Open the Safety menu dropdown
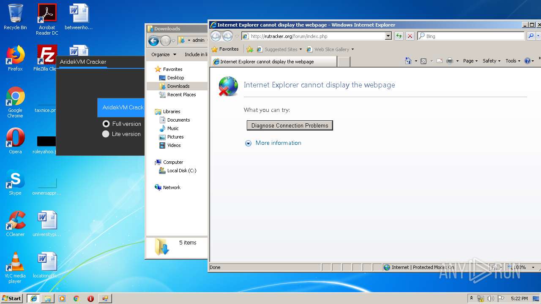 coord(492,61)
